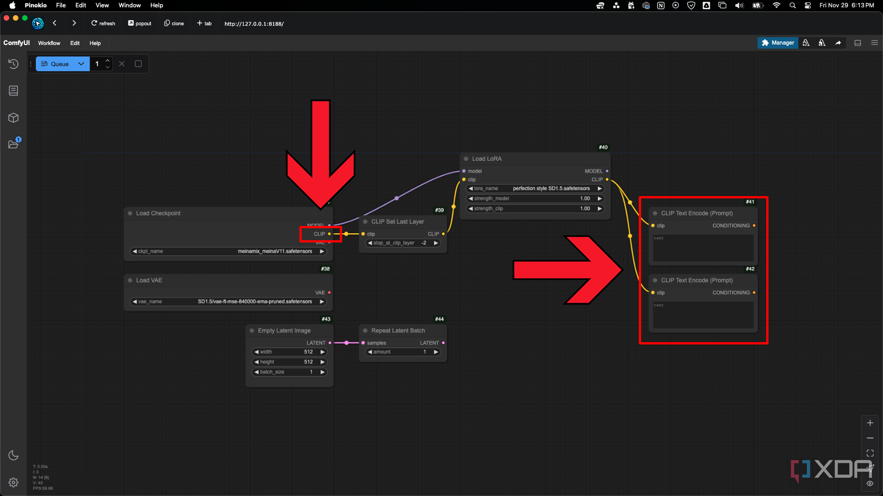883x496 pixels.
Task: Open the ckpt_name checkpoint selector
Action: click(229, 252)
